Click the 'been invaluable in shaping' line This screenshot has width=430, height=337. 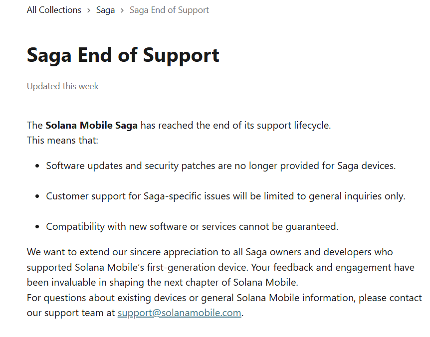(162, 282)
